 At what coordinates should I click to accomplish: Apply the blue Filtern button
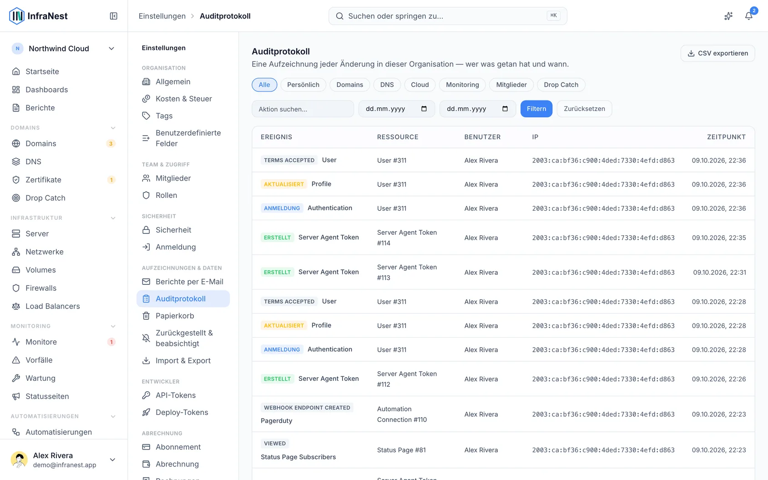(536, 109)
